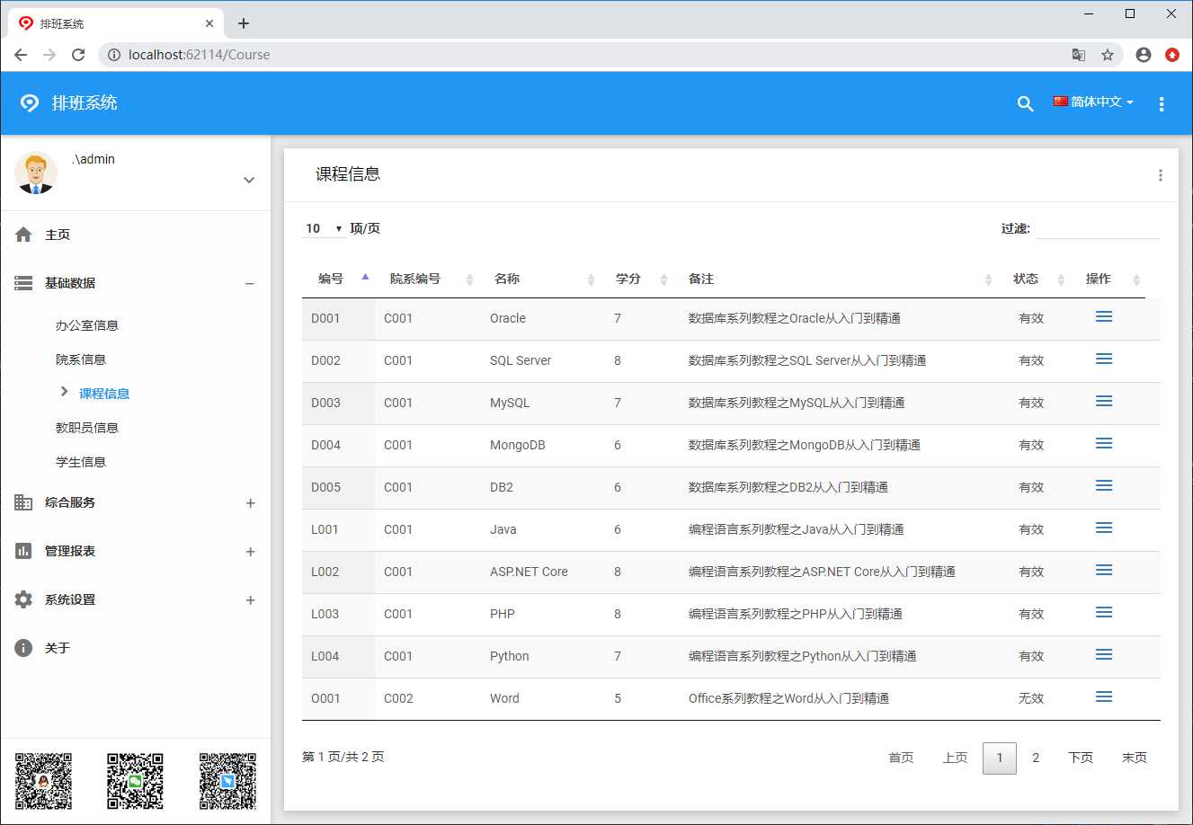Click 首页 first page button
1193x825 pixels.
(901, 758)
